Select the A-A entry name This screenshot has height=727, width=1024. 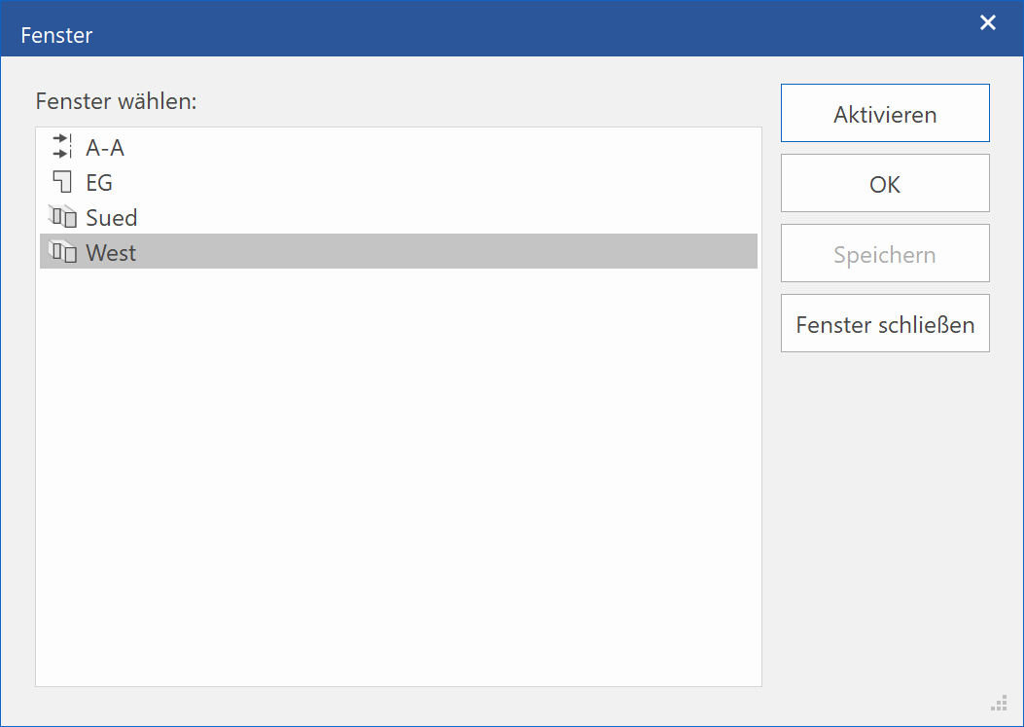click(x=105, y=148)
